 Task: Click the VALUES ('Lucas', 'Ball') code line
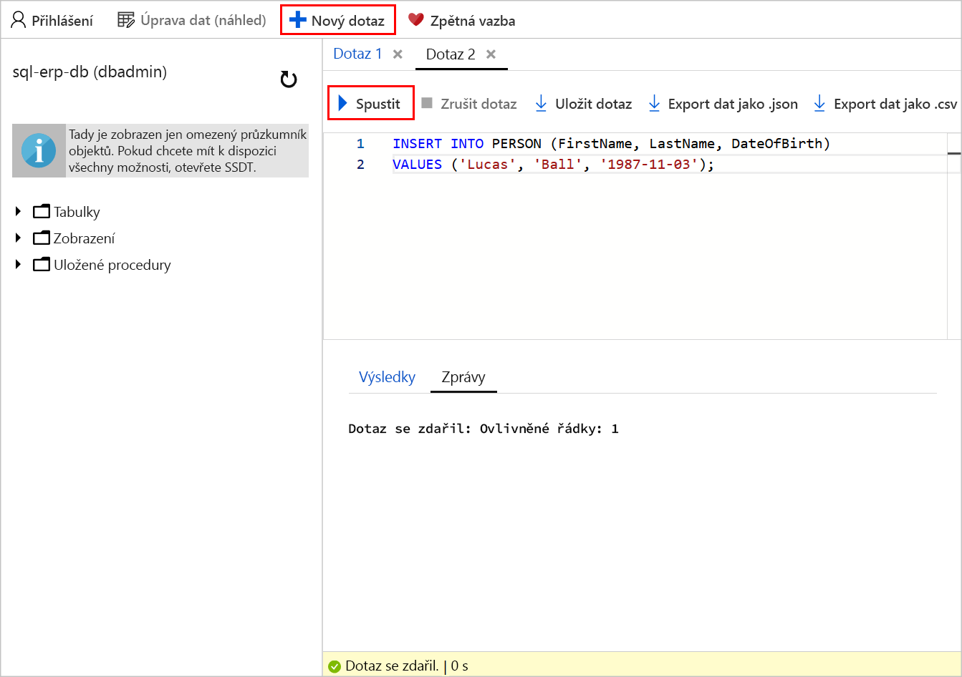554,165
